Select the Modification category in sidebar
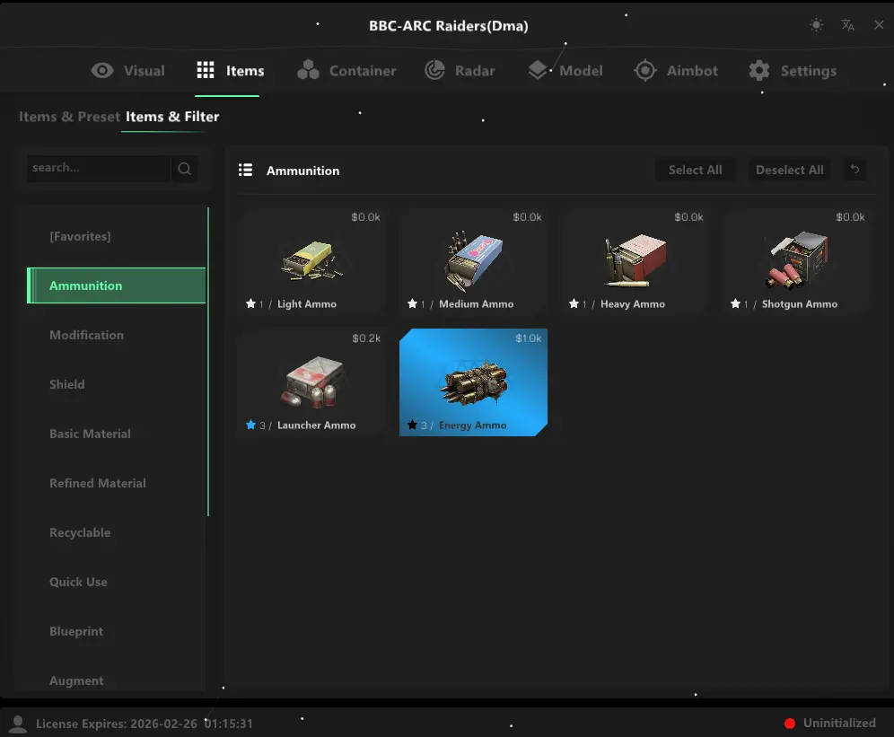This screenshot has height=737, width=894. (87, 335)
